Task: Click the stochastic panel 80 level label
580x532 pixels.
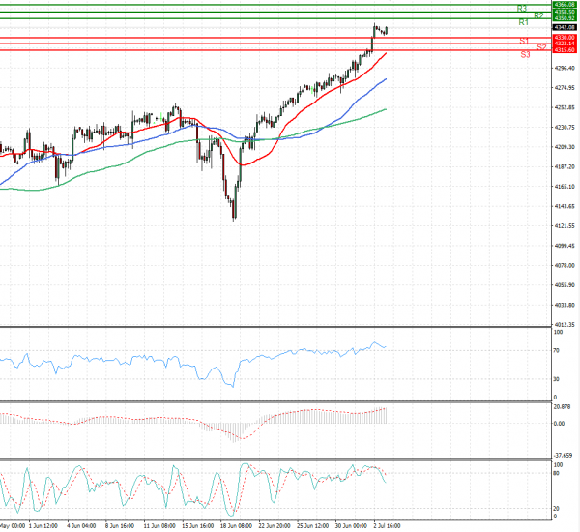Action: (x=556, y=474)
